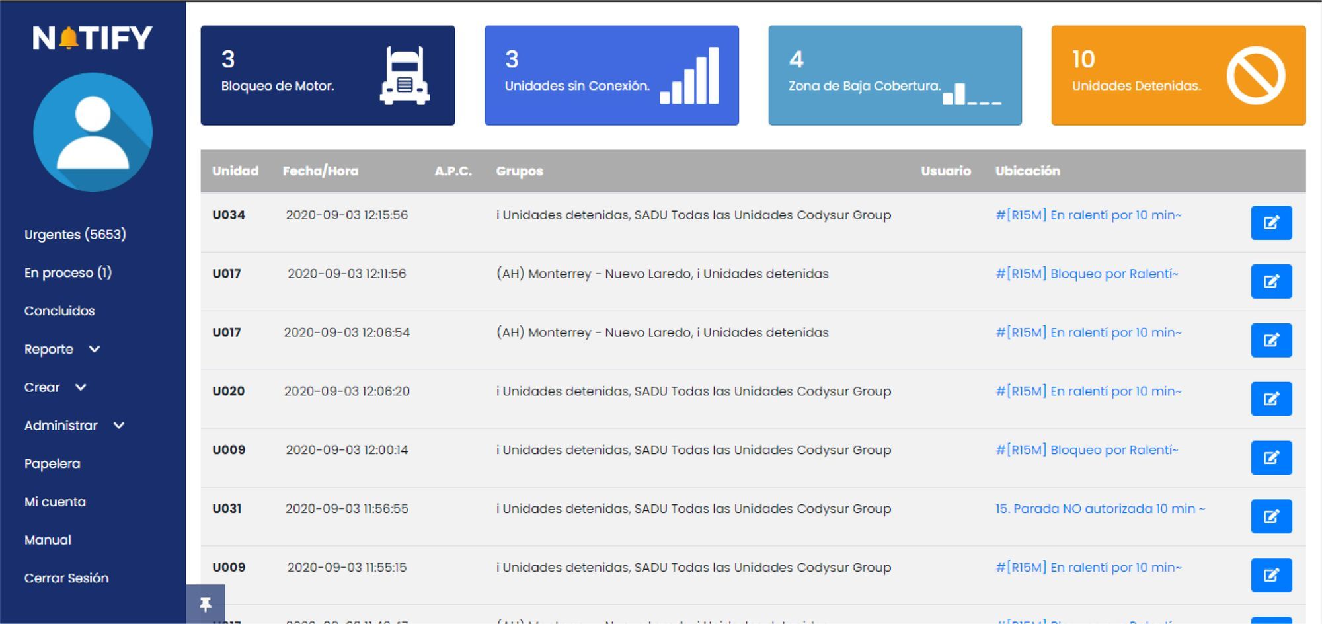The image size is (1322, 624).
Task: Click the truck icon in Bloqueo de Motor
Action: coord(405,75)
